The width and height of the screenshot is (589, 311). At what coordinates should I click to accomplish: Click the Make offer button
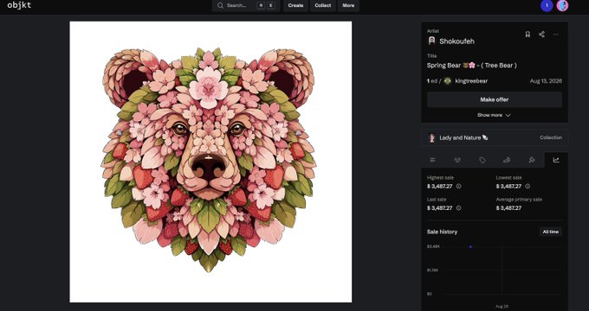click(495, 99)
